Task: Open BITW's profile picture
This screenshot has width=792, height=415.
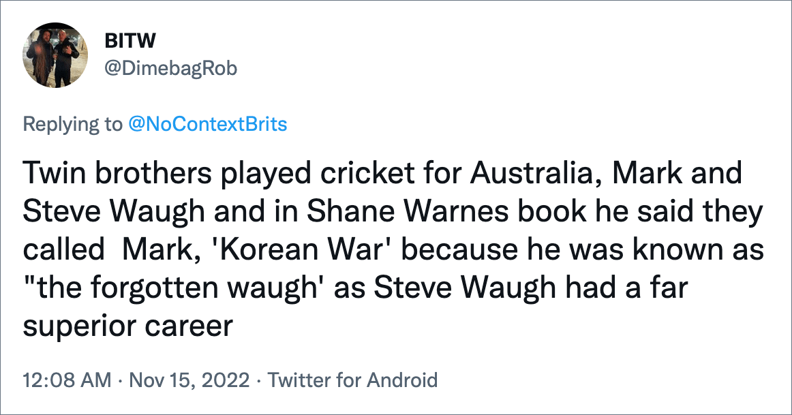Action: point(55,55)
